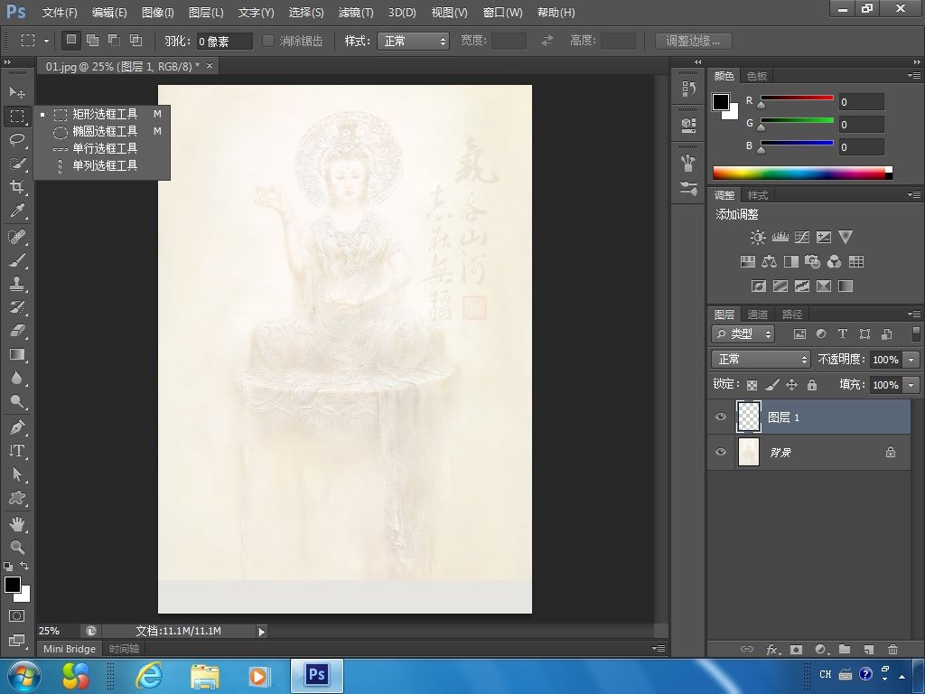Image resolution: width=925 pixels, height=694 pixels.
Task: Select the Spot Healing Brush tool
Action: (16, 237)
